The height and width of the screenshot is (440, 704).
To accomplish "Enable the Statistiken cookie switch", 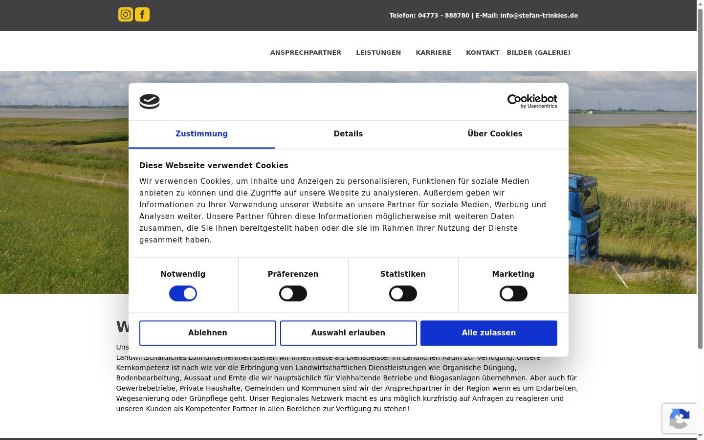I will (403, 294).
